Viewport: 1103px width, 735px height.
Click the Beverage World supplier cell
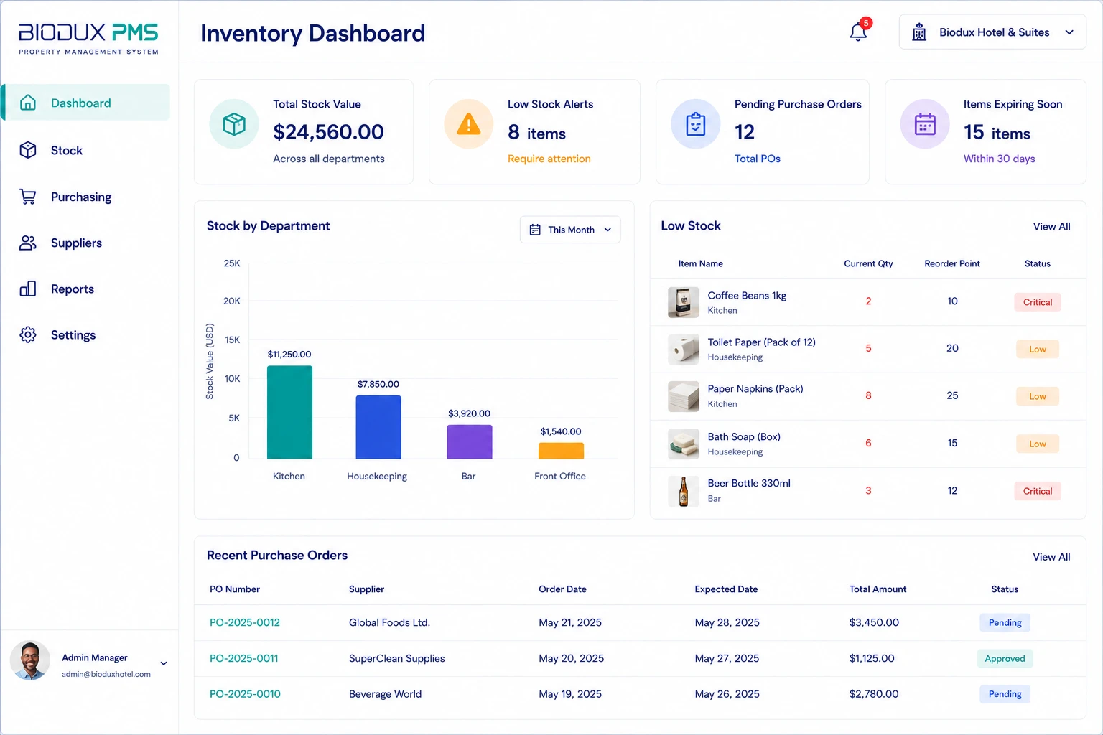(385, 694)
